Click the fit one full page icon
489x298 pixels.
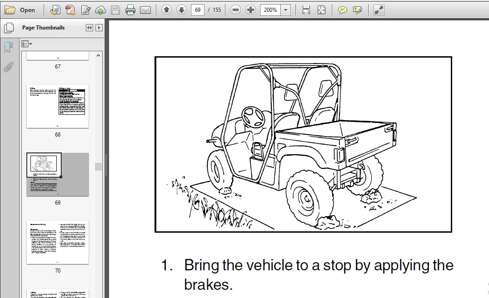[x=321, y=10]
